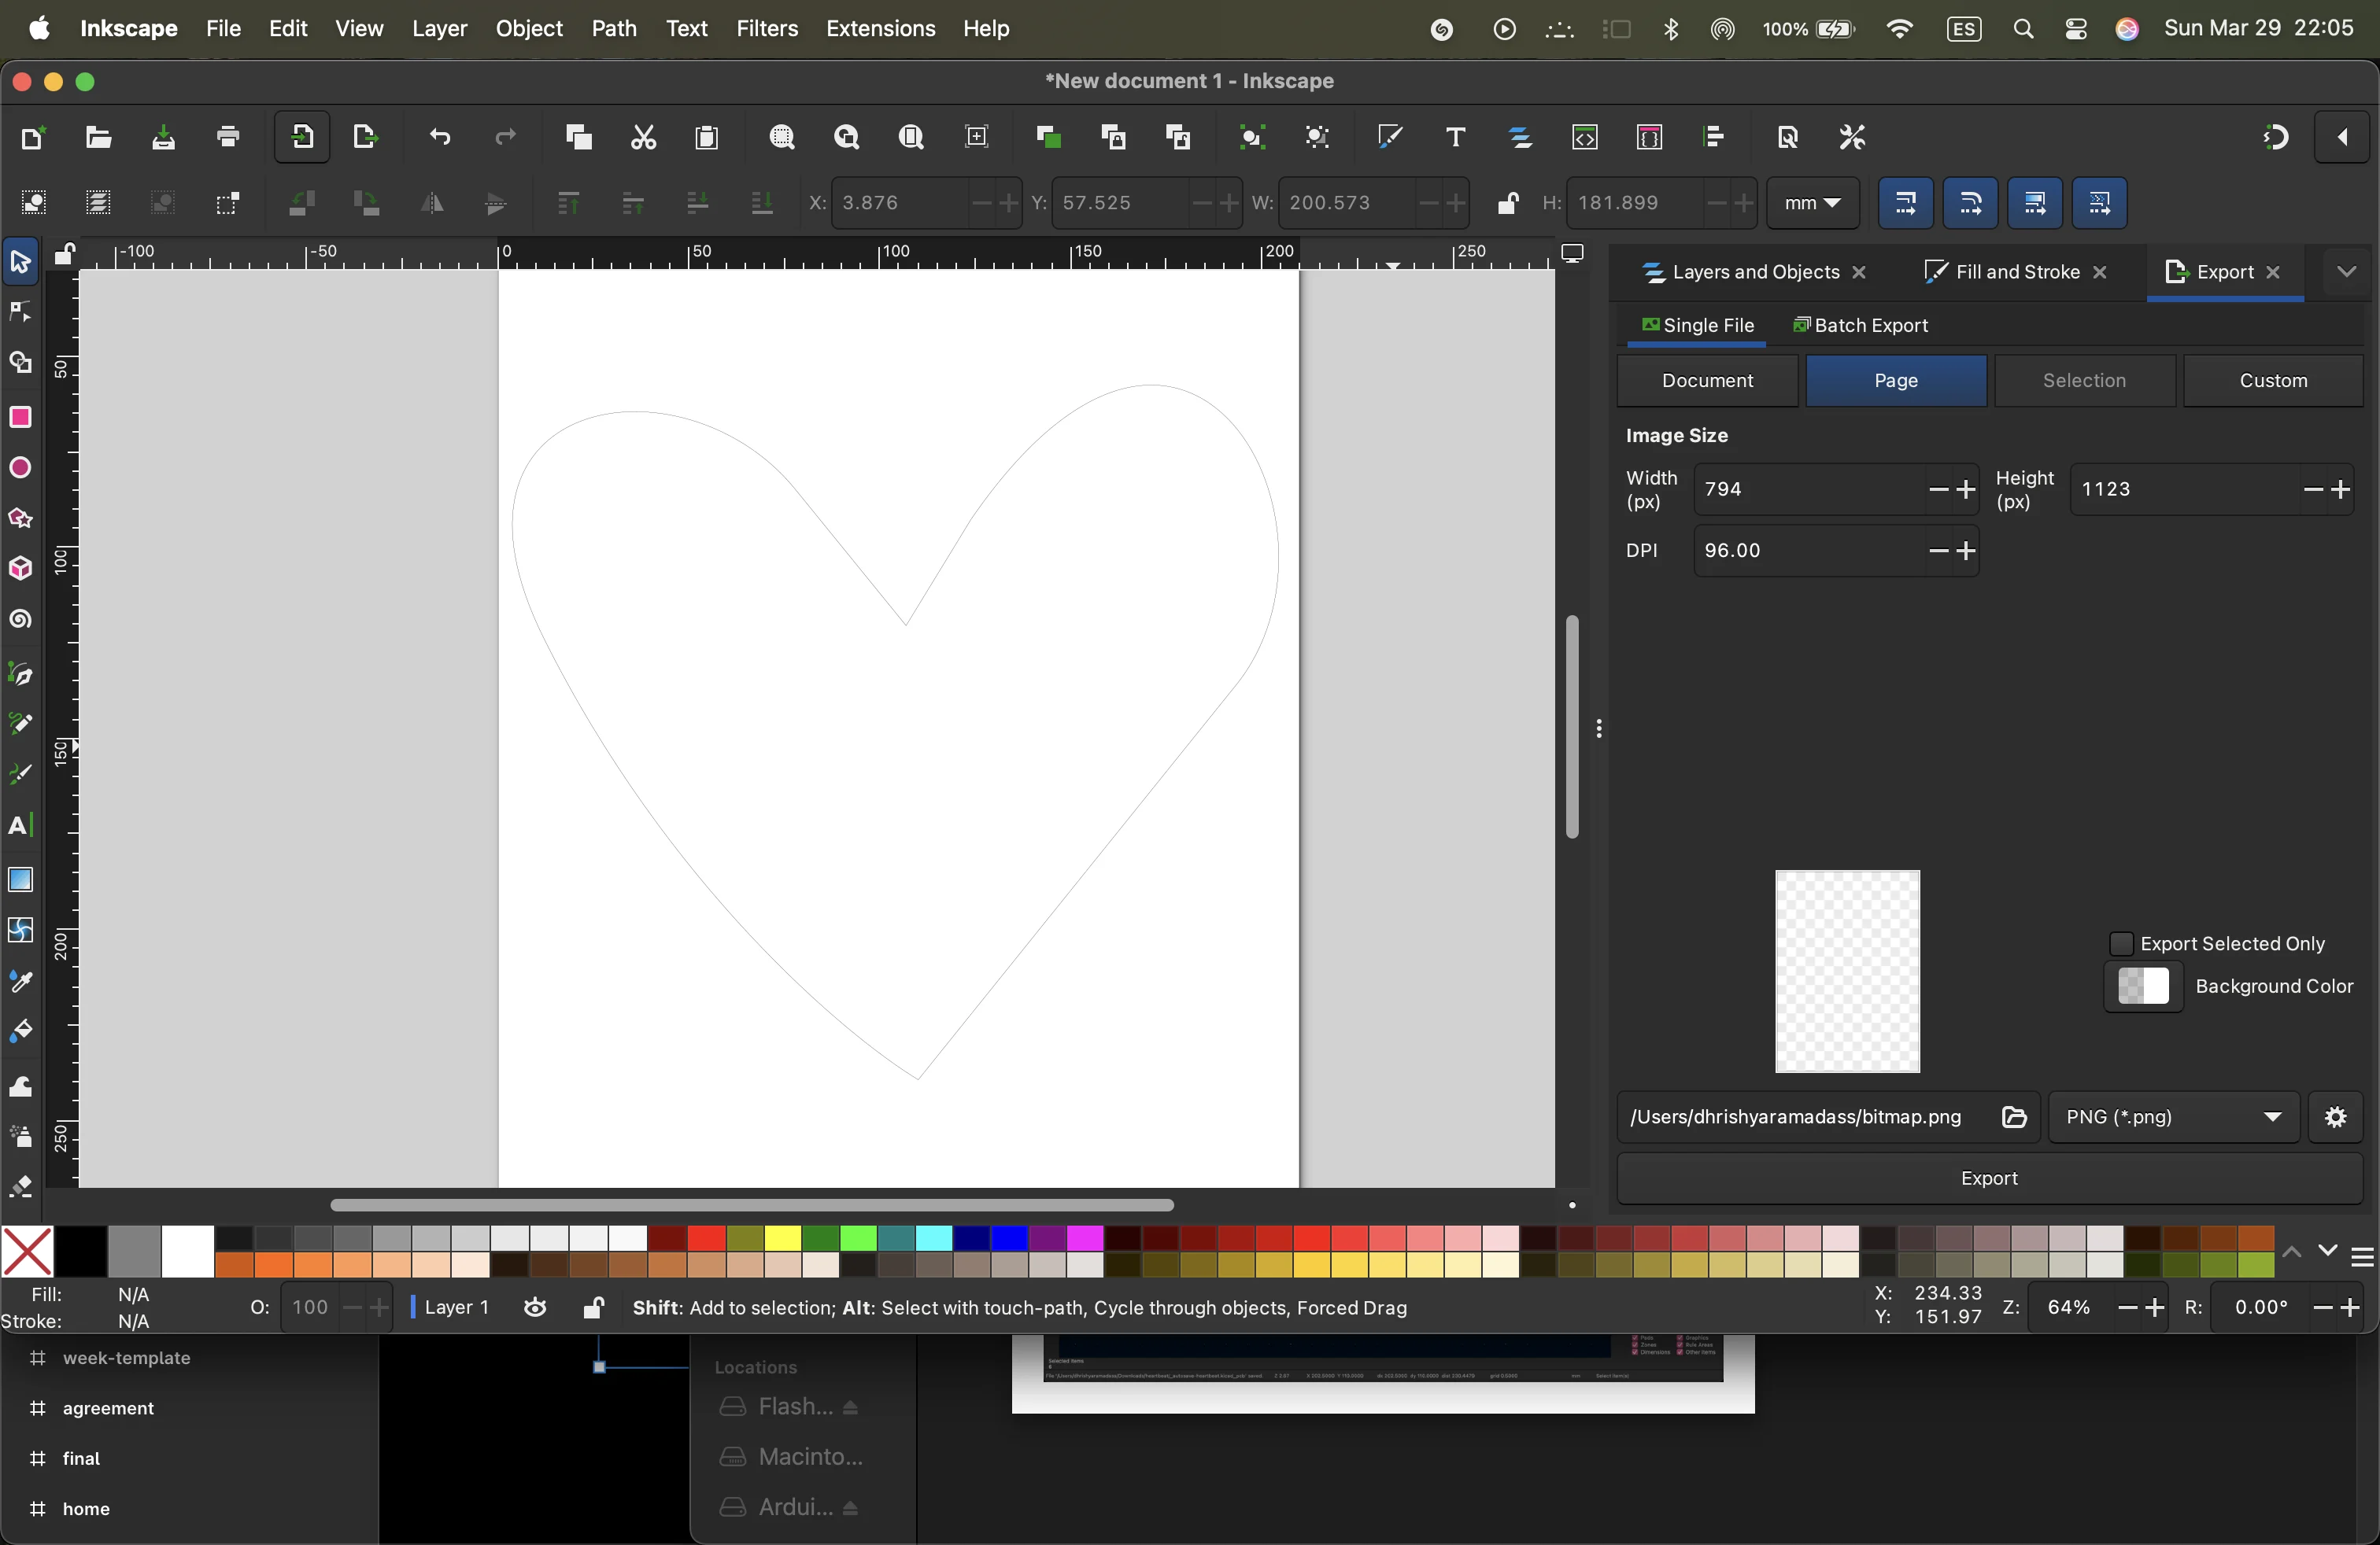Viewport: 2380px width, 1545px height.
Task: Enable Export Selected Only
Action: [x=2123, y=943]
